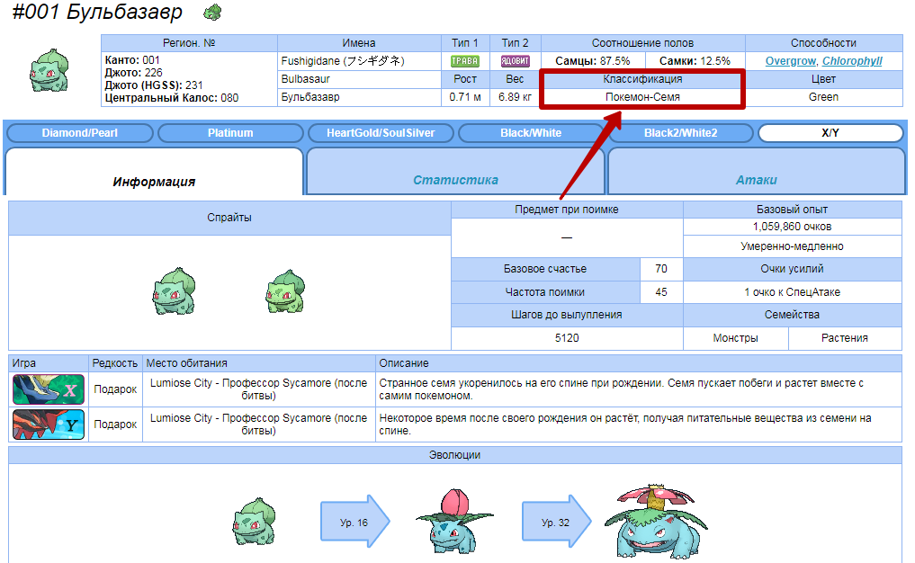Click the Venusaur evolution image

pos(656,521)
